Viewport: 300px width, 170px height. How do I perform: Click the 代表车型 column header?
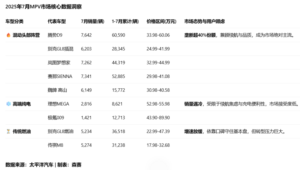click(57, 21)
